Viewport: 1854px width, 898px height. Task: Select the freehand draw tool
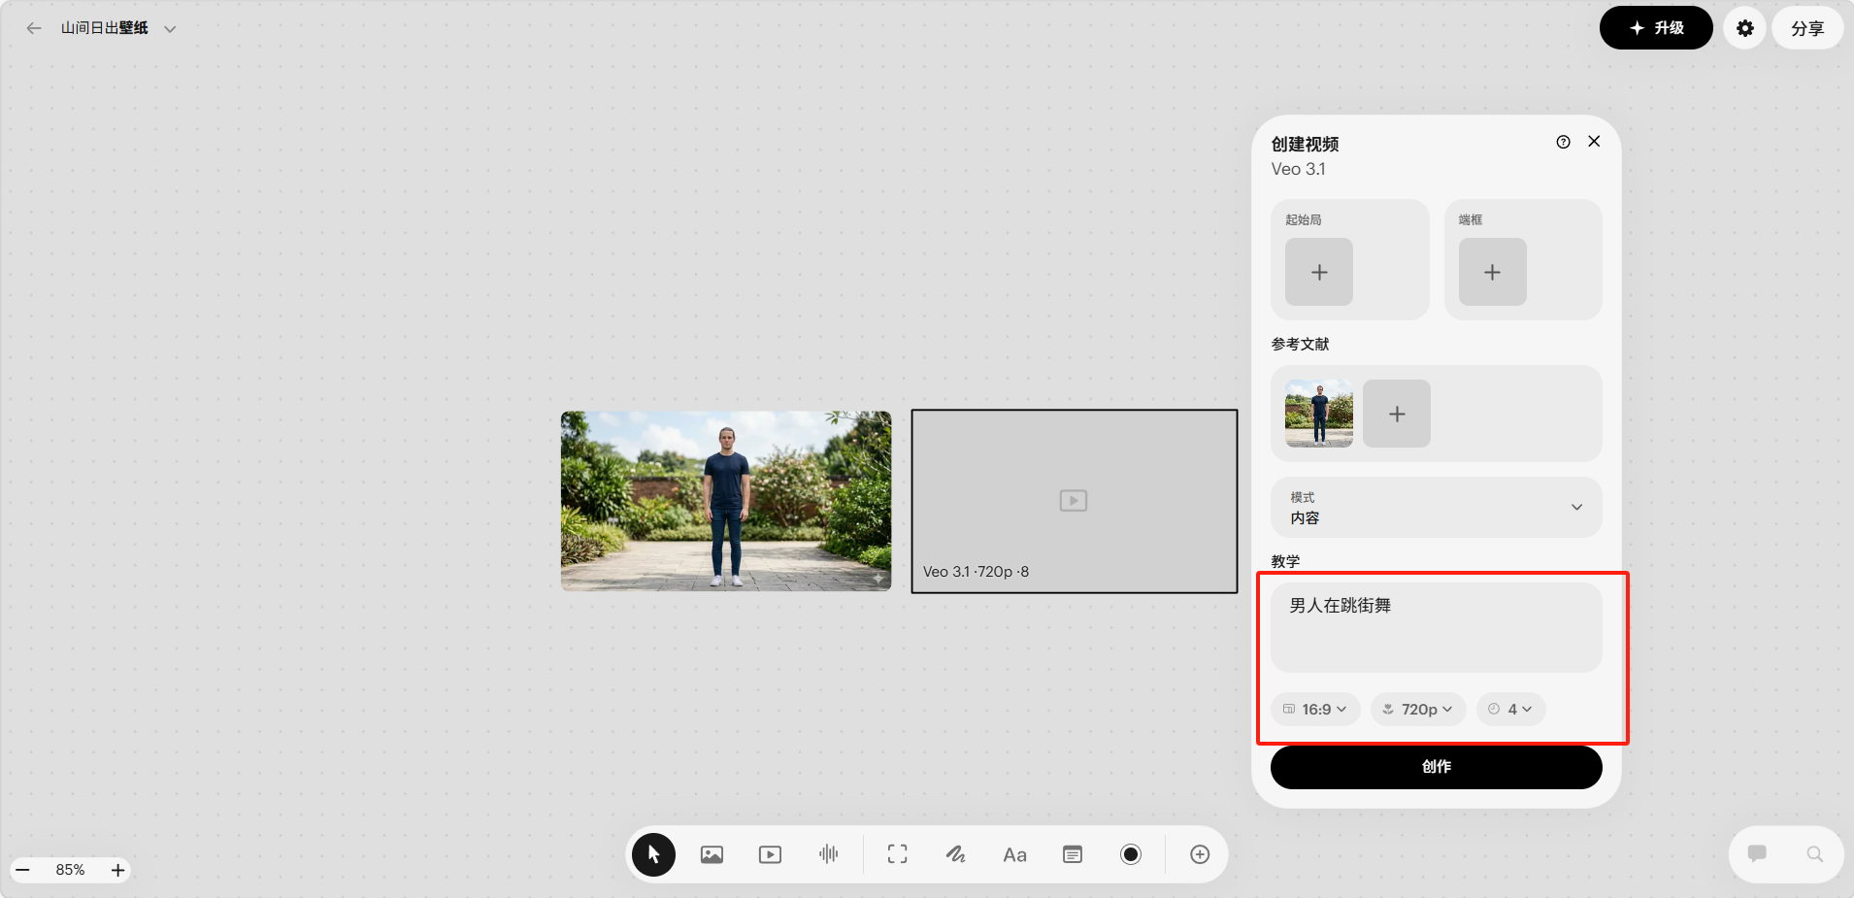[x=955, y=854]
